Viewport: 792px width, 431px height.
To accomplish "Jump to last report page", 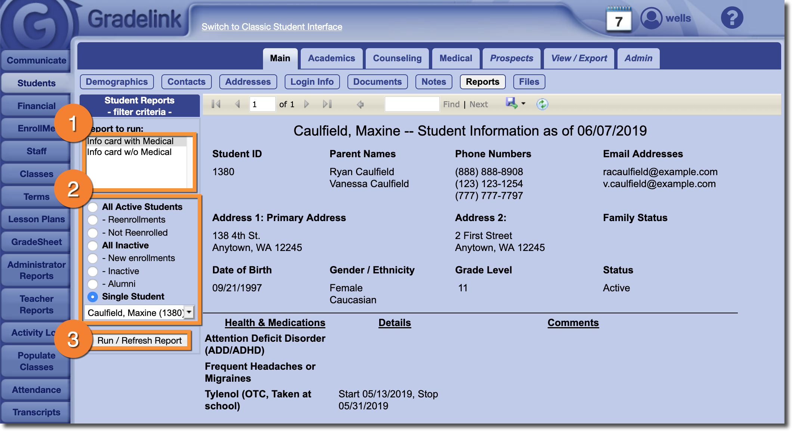I will point(327,104).
